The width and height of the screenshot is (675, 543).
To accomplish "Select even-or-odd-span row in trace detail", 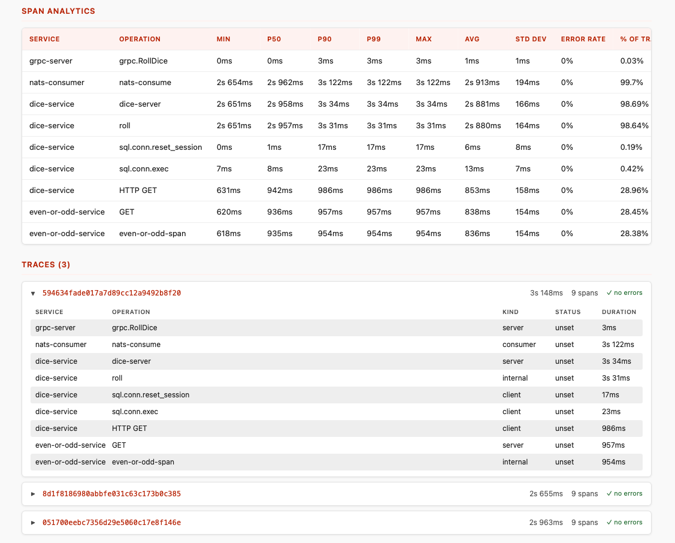I will point(336,462).
